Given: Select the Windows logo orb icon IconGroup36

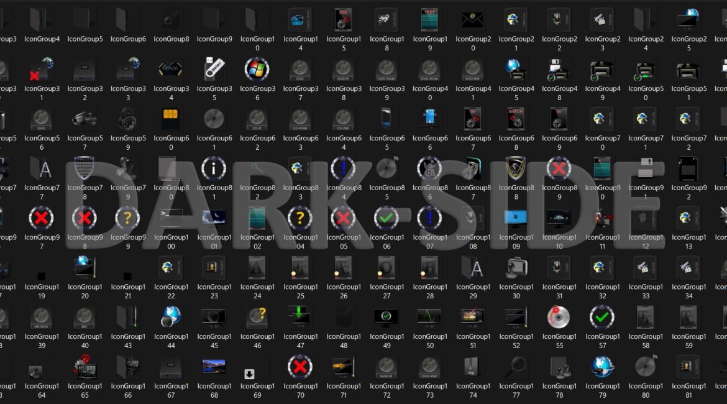Looking at the screenshot, I should [257, 70].
